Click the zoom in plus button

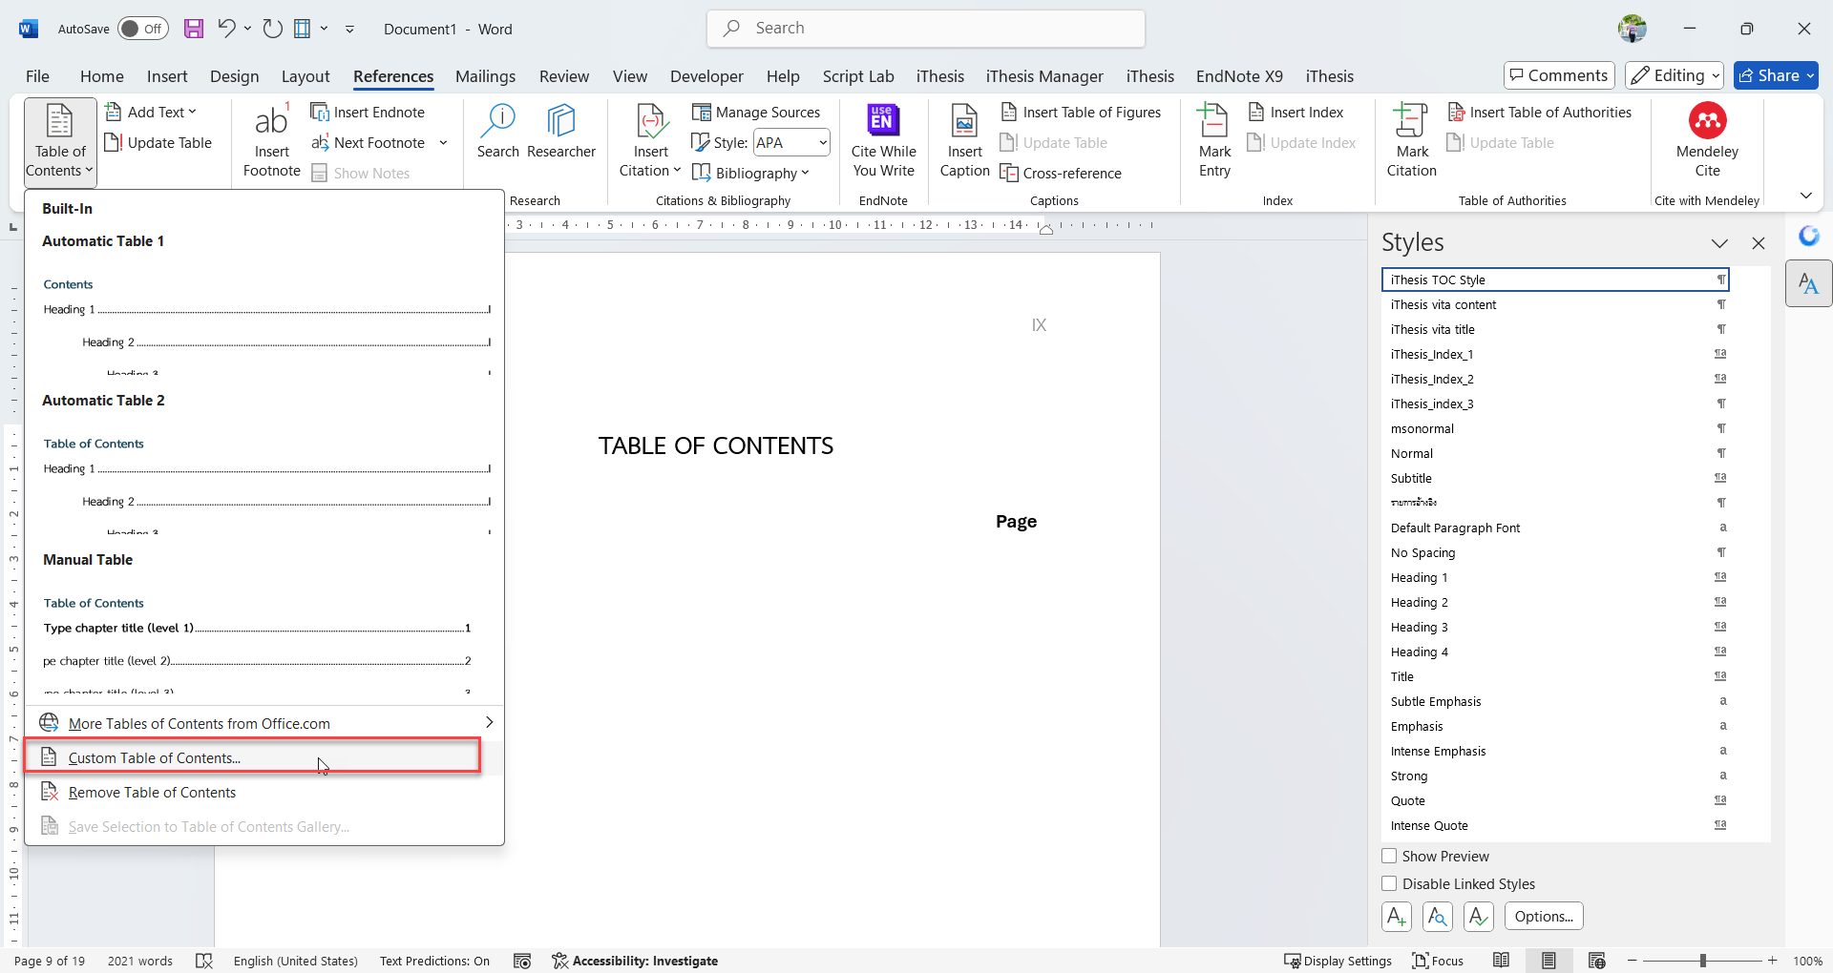tap(1773, 961)
